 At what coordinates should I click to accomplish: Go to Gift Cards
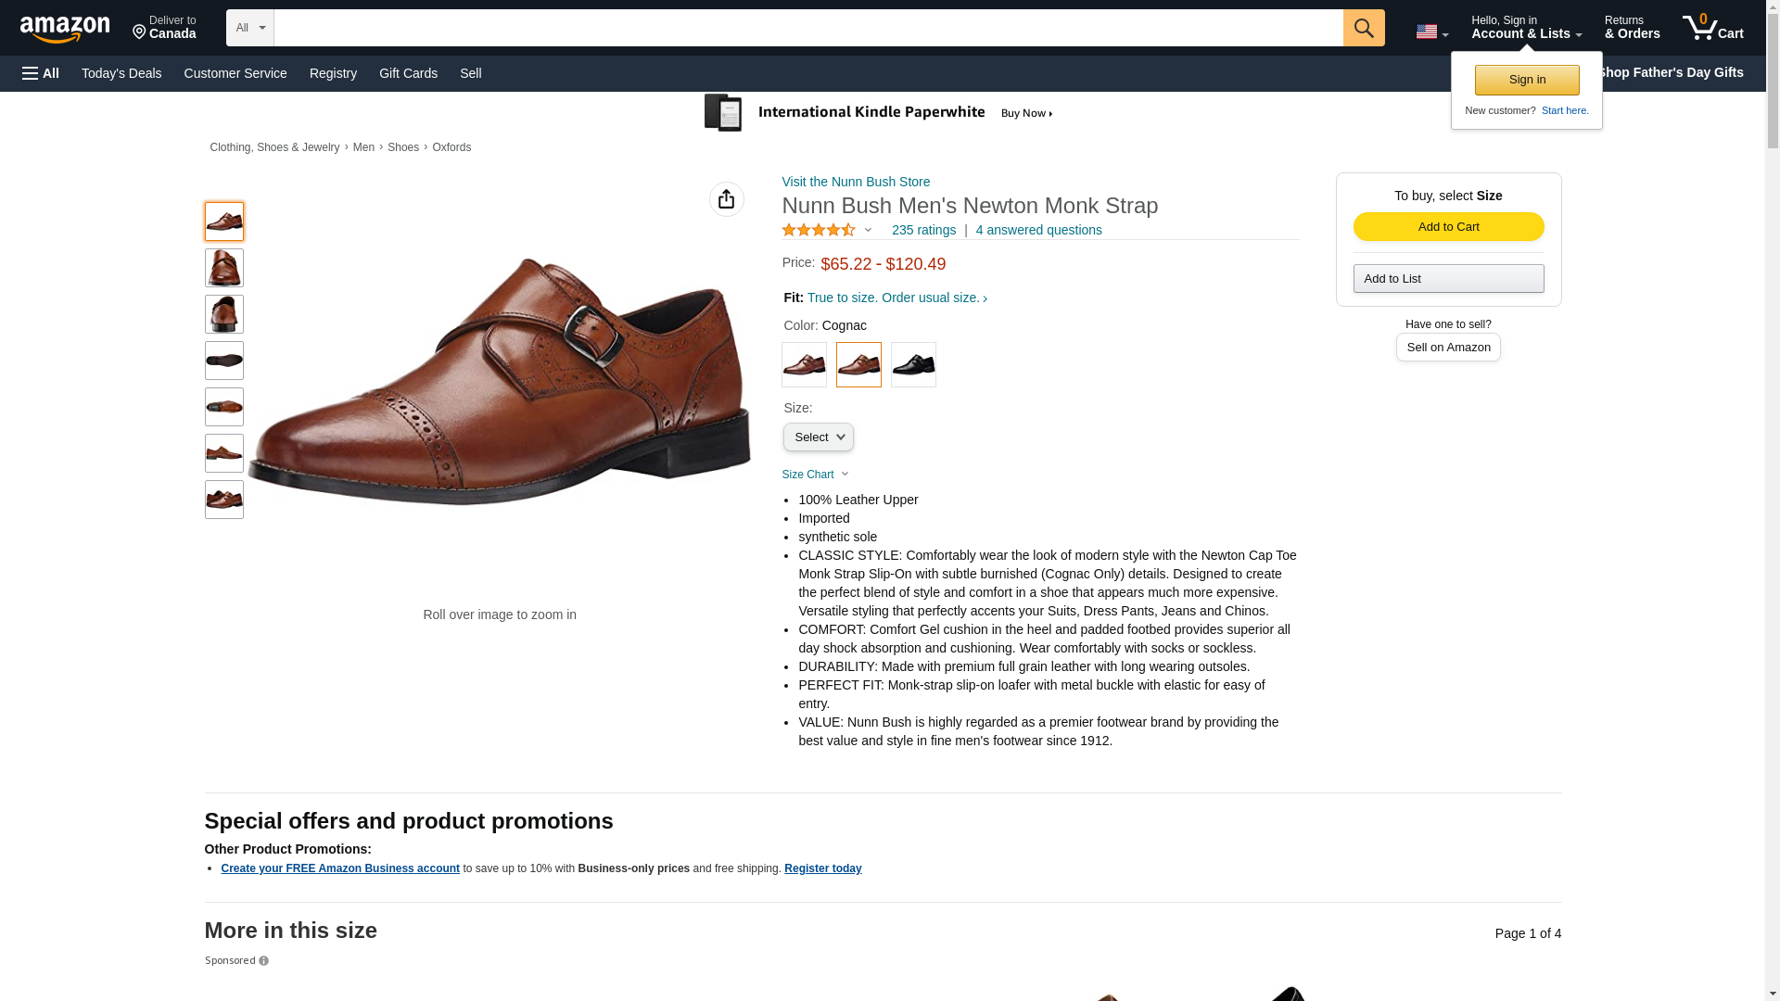408,73
